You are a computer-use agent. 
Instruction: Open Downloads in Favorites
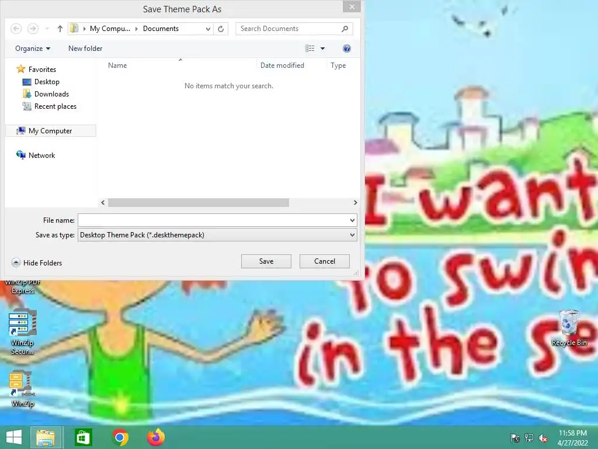point(51,94)
